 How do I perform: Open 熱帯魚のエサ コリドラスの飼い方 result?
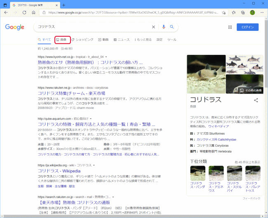[90, 62]
